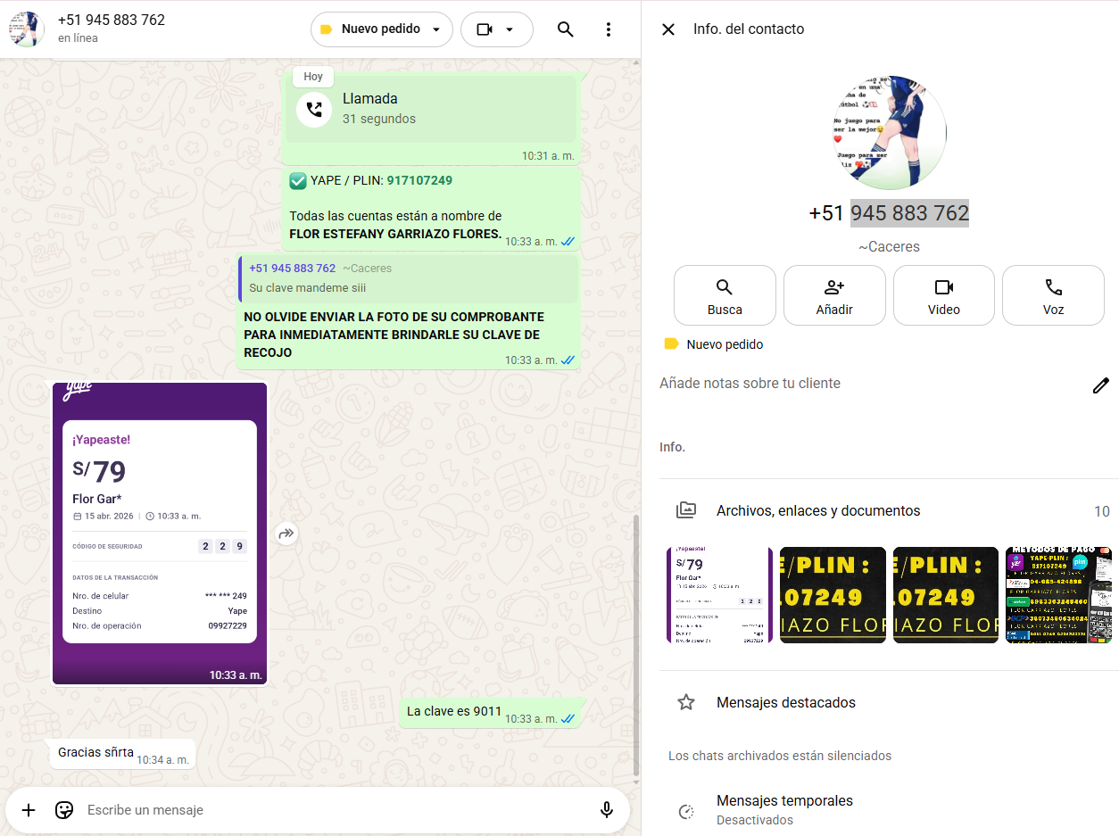Click the Yape receipt image in chat
Viewport: 1119px width, 836px height.
[x=160, y=533]
